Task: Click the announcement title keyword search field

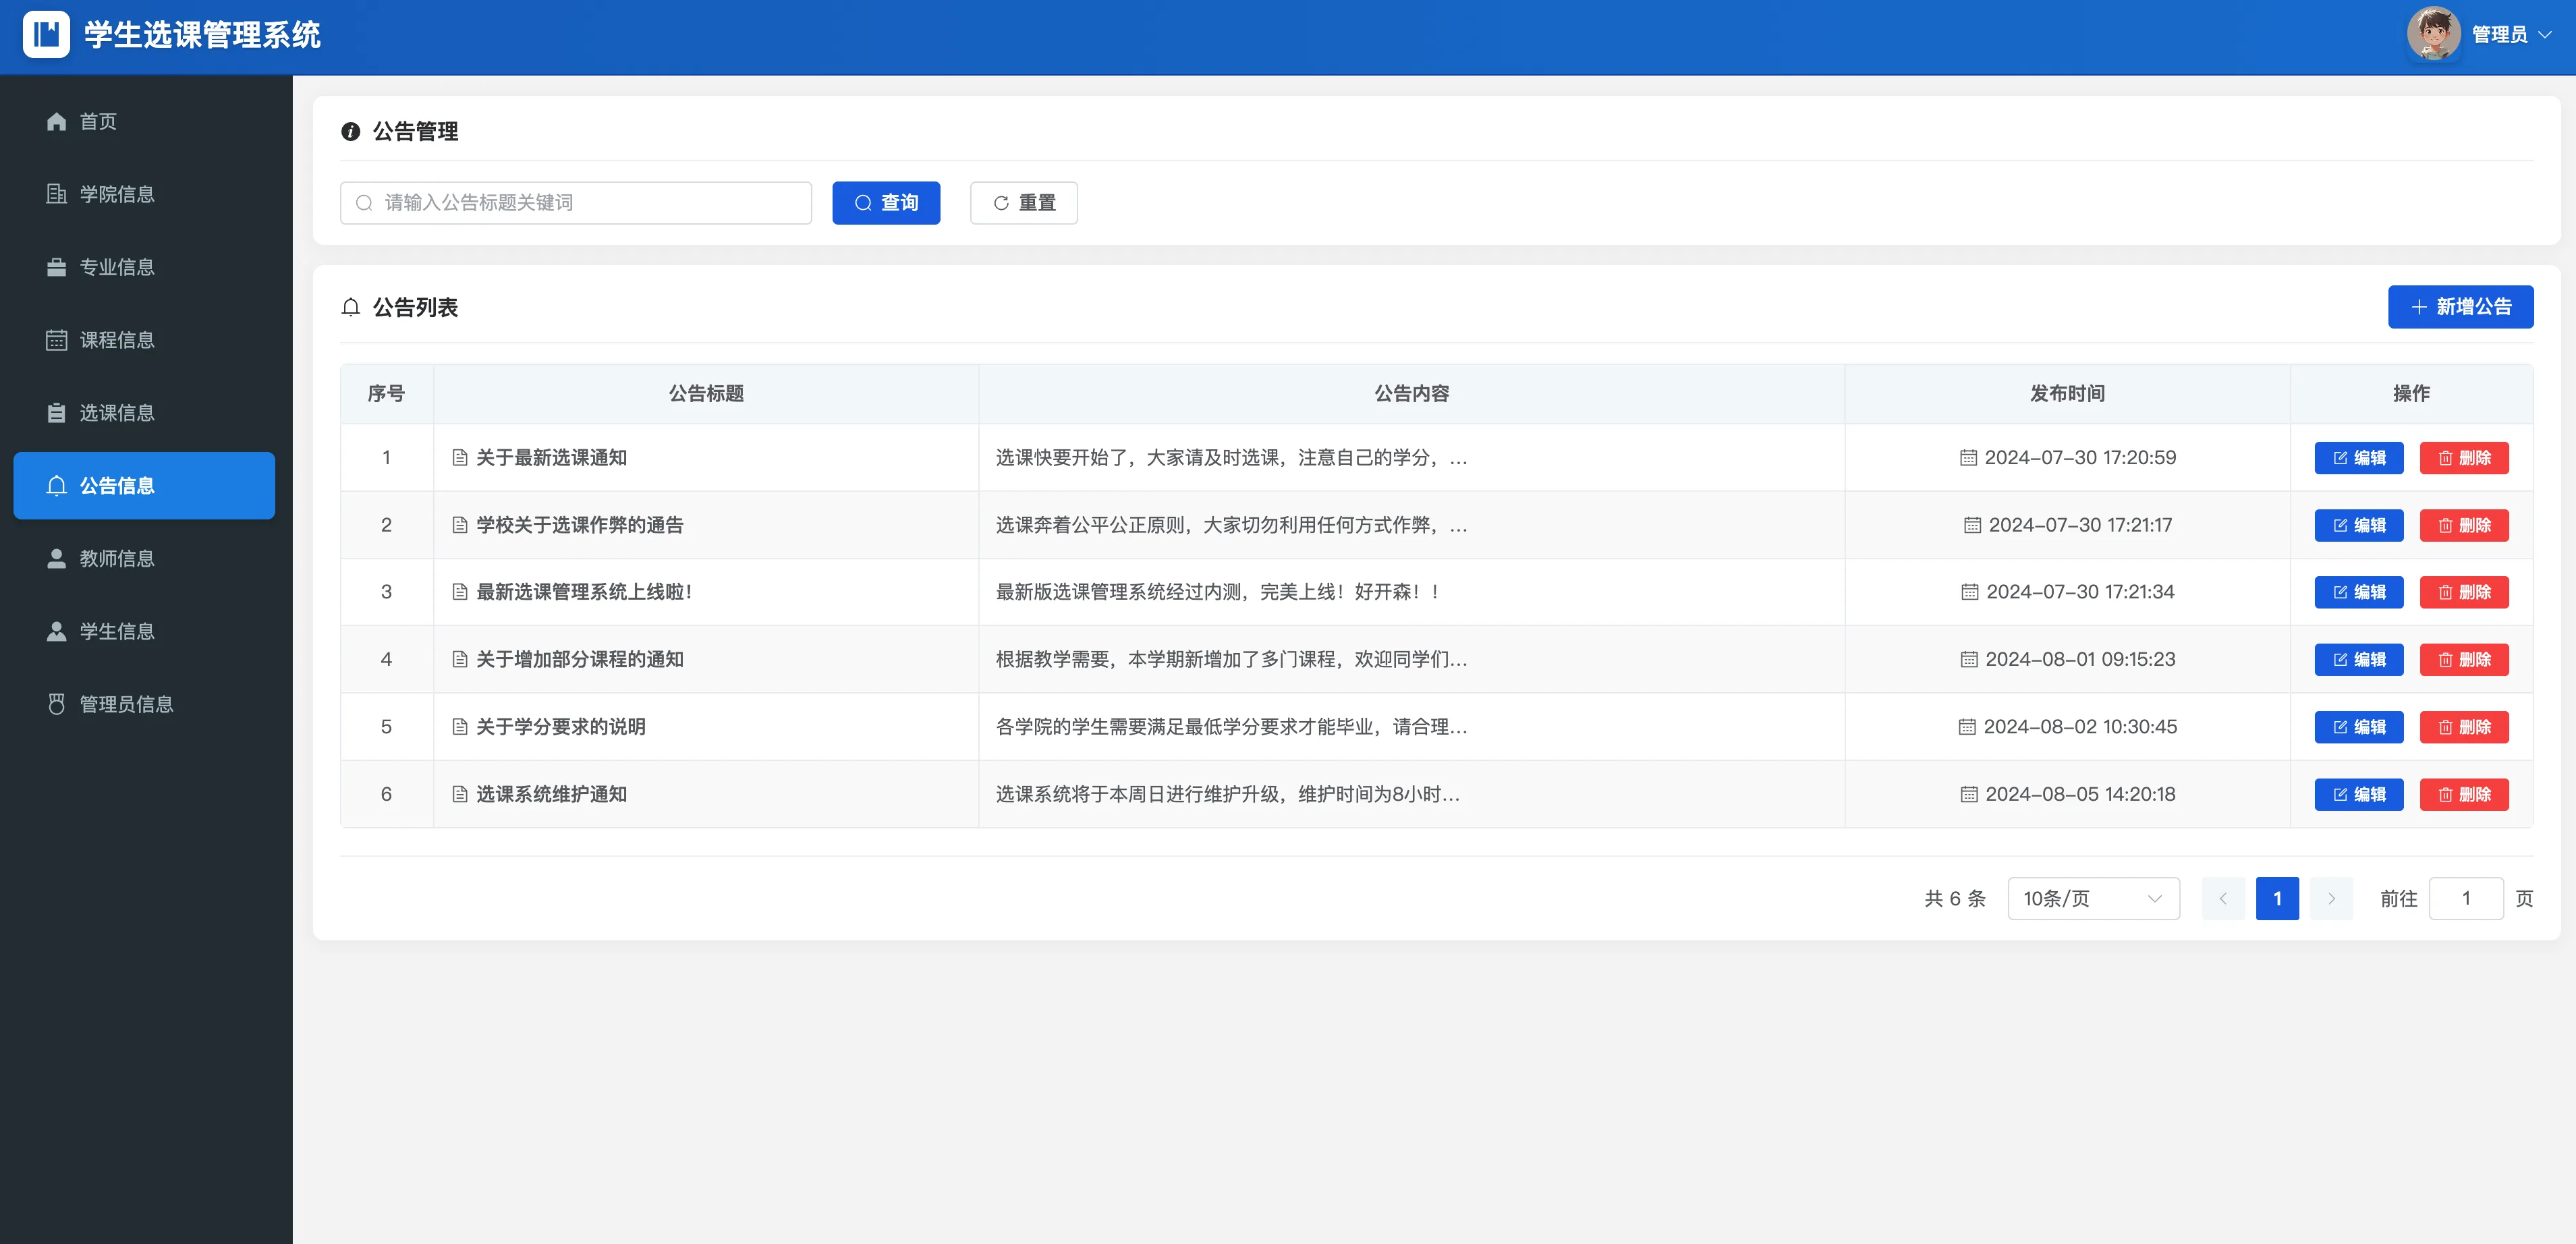Action: [x=576, y=203]
